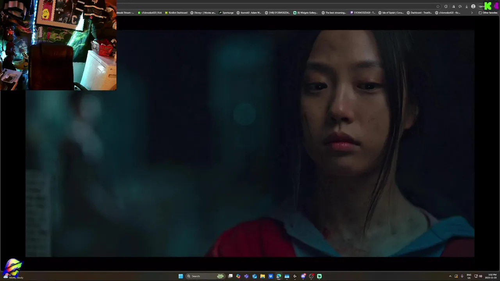Open File Explorer from the taskbar
The width and height of the screenshot is (500, 281).
pos(262,276)
